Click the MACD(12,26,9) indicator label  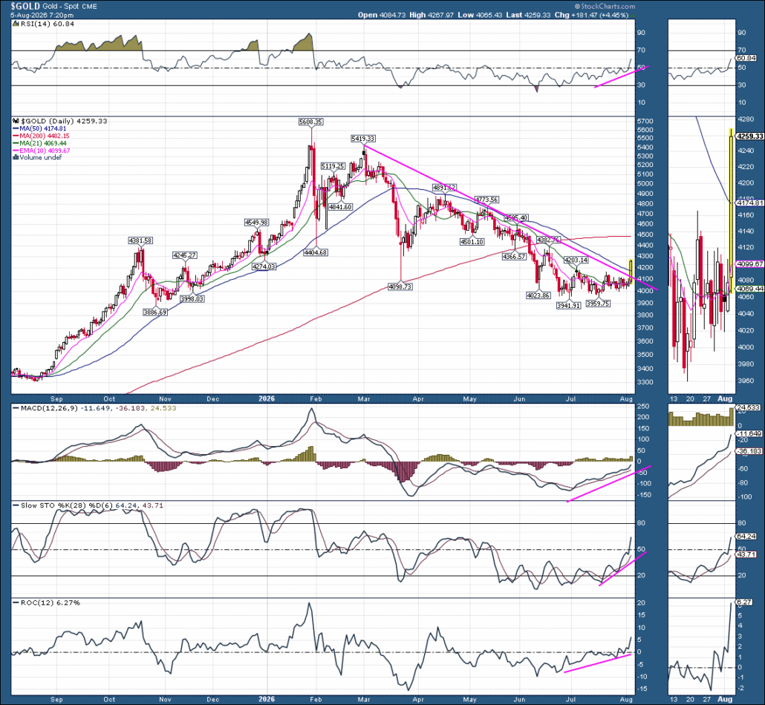tap(49, 408)
